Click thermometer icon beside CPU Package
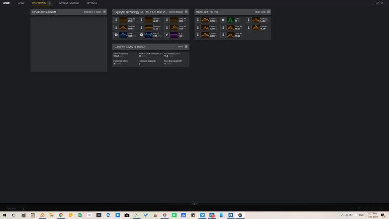This screenshot has width=389, height=219. point(249,20)
